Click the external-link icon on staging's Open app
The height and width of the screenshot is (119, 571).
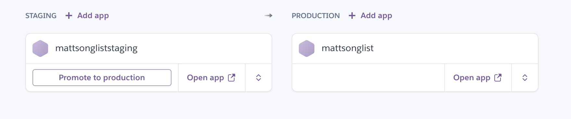click(232, 78)
